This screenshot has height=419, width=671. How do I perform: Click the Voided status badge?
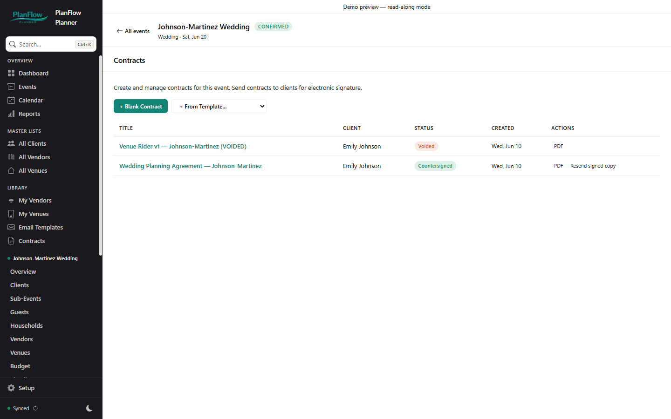(x=426, y=146)
